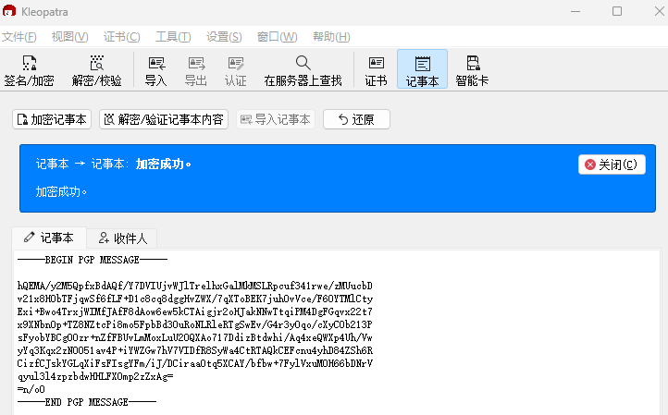Switch to the 记事本 tab
Screen dimensions: 668x415
(x=49, y=238)
